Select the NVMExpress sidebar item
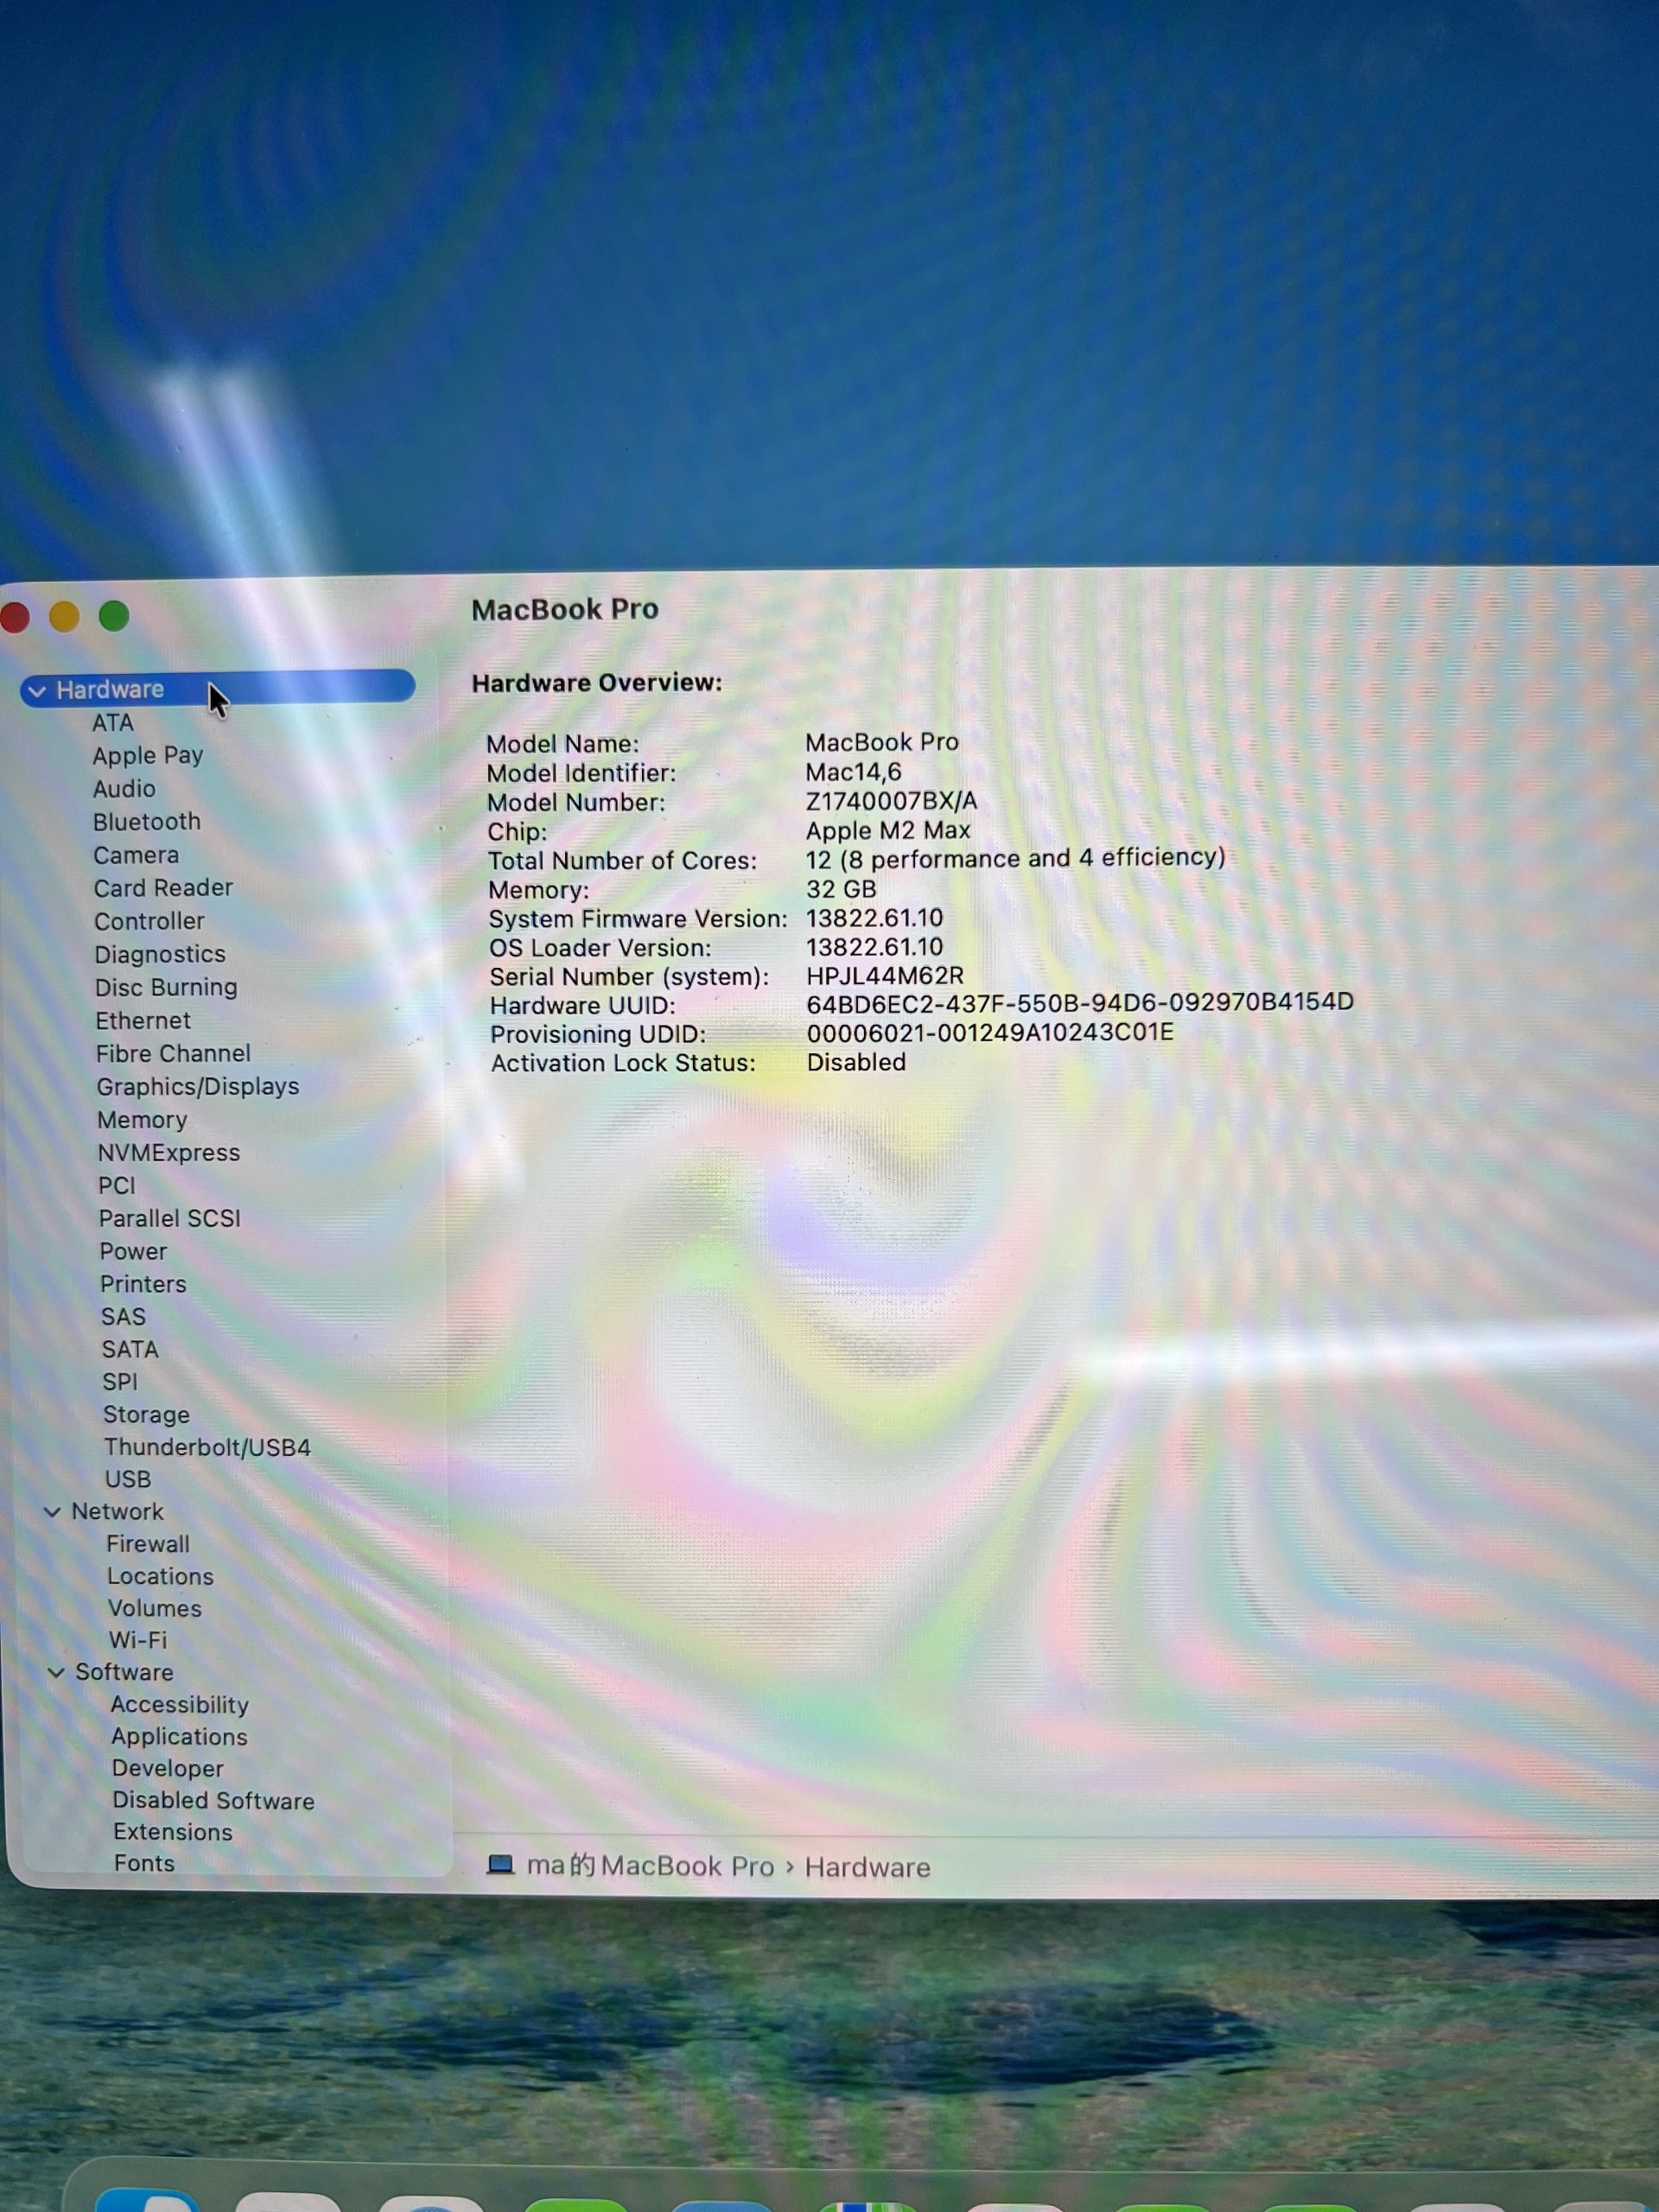This screenshot has height=2212, width=1659. tap(168, 1153)
